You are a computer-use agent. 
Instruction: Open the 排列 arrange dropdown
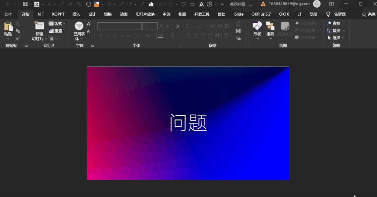tap(270, 31)
